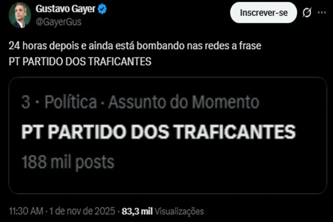Click the Inscrever-se button
Viewport: 333px width, 222px height.
pyautogui.click(x=263, y=13)
